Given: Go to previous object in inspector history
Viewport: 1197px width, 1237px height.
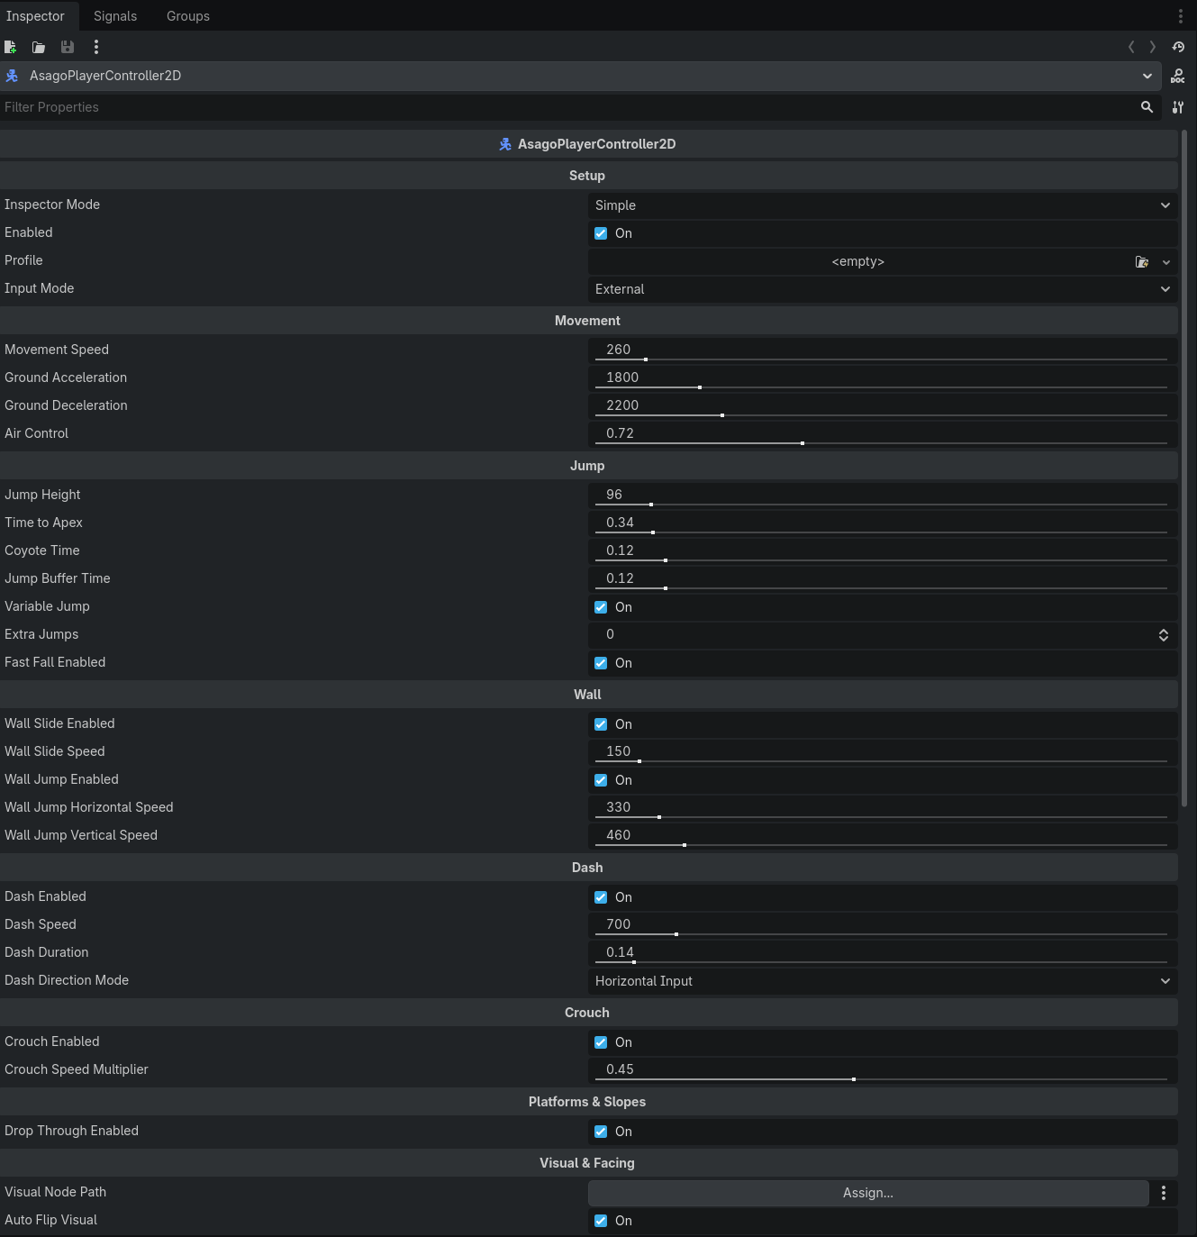Looking at the screenshot, I should (1131, 47).
